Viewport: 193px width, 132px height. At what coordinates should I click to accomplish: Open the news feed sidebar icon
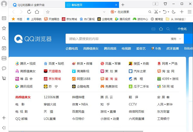4,18
